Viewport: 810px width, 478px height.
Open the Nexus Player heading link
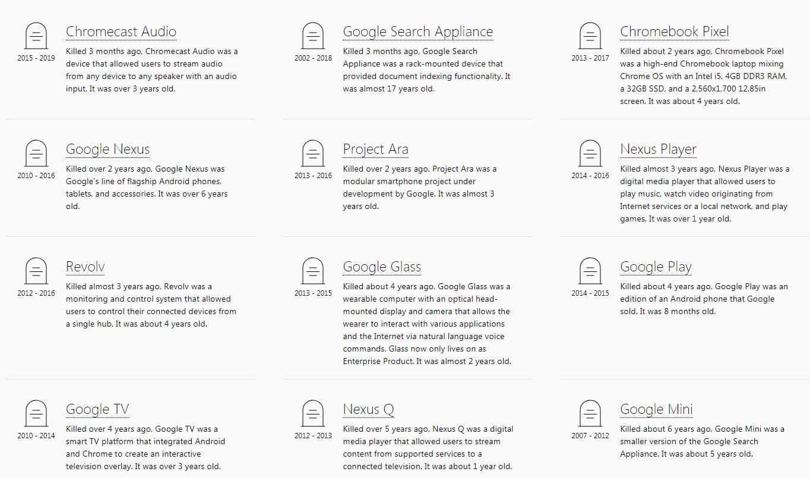[658, 149]
